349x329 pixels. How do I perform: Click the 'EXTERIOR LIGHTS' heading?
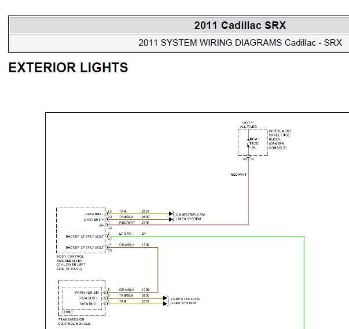pos(68,68)
